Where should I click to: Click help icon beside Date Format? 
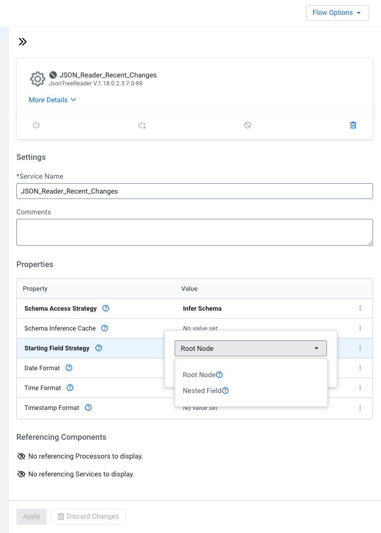69,368
